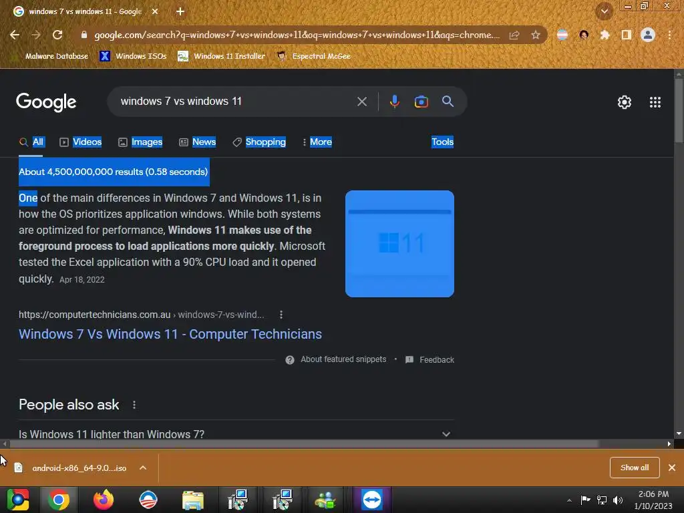The height and width of the screenshot is (513, 684).
Task: Open a new browser tab
Action: (x=180, y=11)
